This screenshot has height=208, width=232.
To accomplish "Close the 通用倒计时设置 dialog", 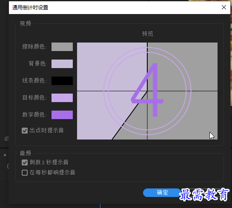I will (224, 7).
